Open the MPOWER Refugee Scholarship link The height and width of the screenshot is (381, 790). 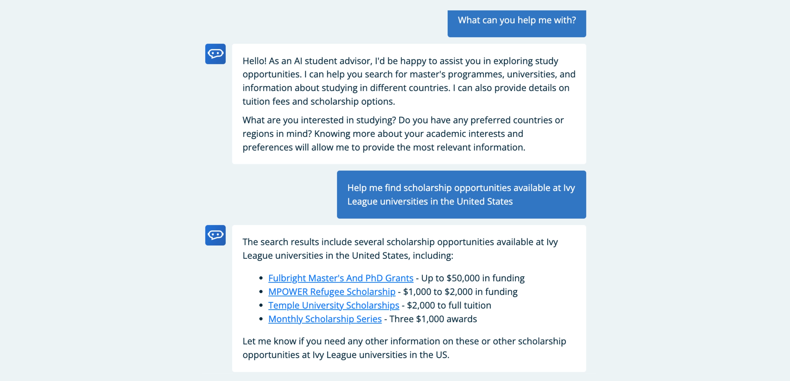pyautogui.click(x=332, y=292)
